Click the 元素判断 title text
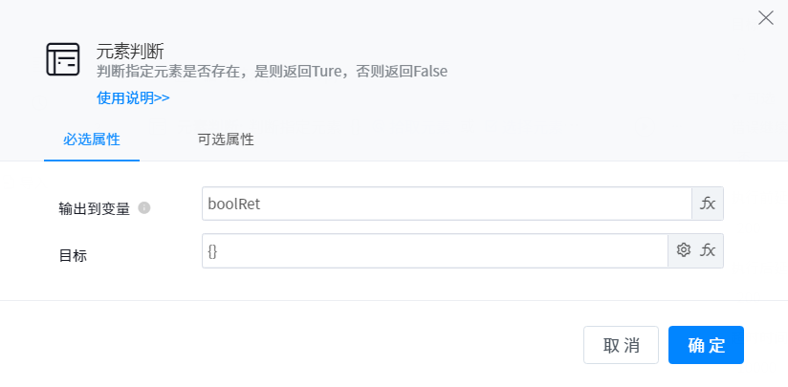The width and height of the screenshot is (788, 387). pyautogui.click(x=131, y=52)
